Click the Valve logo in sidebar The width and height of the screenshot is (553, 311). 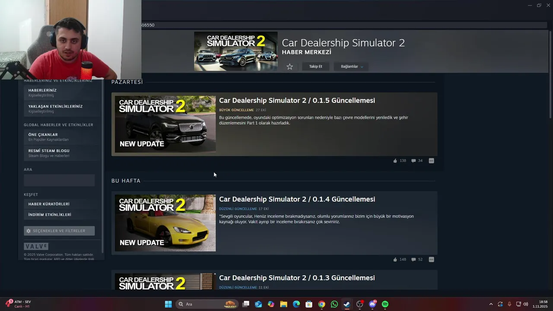[x=36, y=246]
